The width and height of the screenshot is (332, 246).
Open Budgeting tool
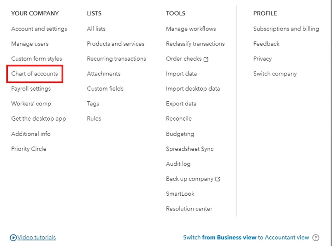coord(180,134)
